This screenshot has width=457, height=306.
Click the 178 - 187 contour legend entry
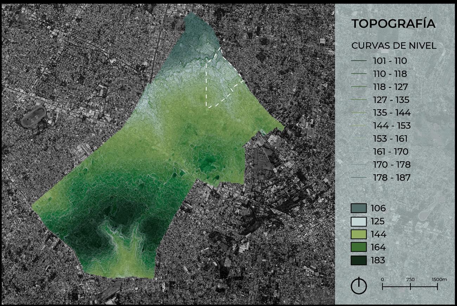pos(381,178)
